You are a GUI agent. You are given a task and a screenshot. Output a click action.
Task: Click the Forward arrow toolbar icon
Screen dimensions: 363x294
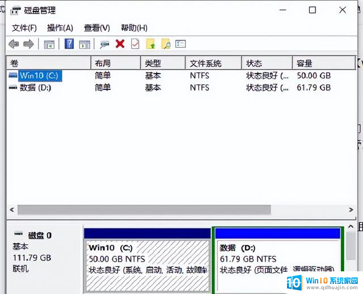29,44
